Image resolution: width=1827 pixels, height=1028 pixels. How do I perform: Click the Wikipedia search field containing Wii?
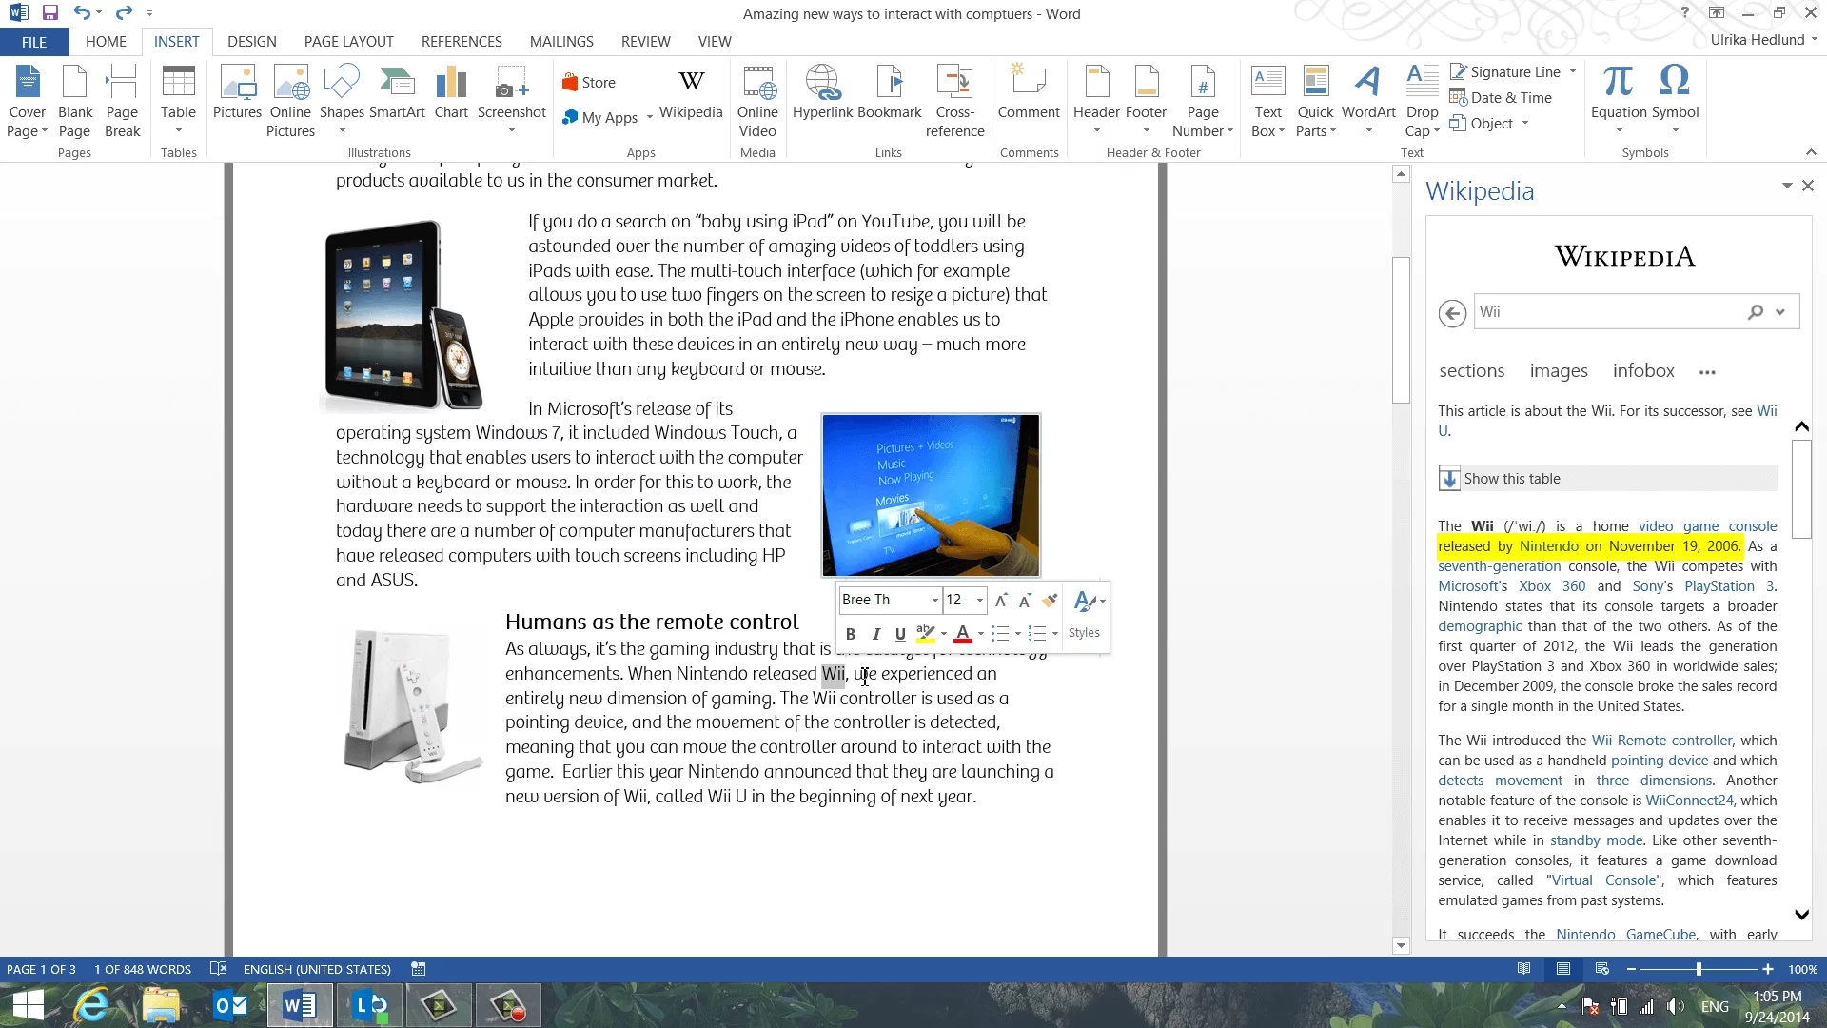coord(1608,312)
